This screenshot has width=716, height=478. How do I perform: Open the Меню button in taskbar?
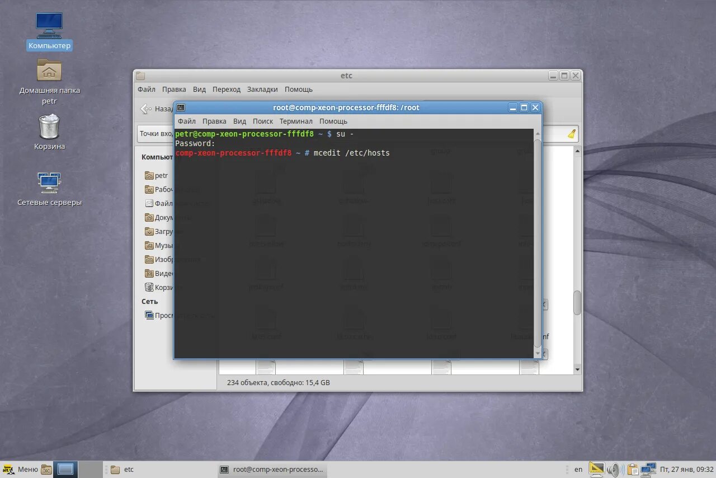pyautogui.click(x=20, y=470)
